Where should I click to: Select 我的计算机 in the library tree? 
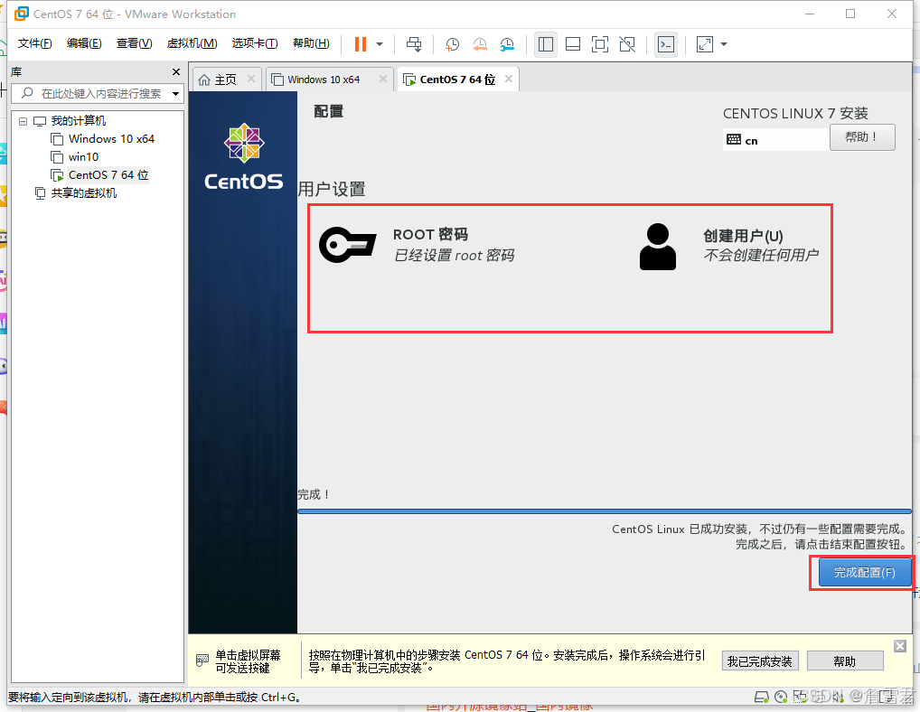pyautogui.click(x=78, y=121)
